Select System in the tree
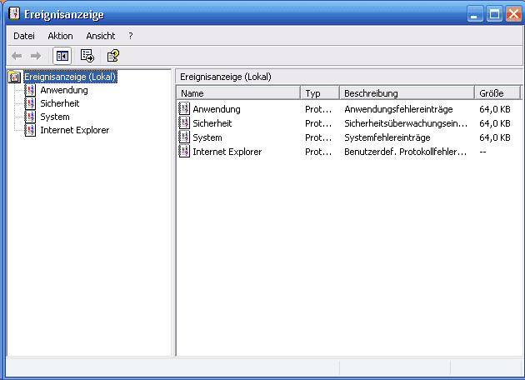Image resolution: width=525 pixels, height=380 pixels. tap(55, 117)
